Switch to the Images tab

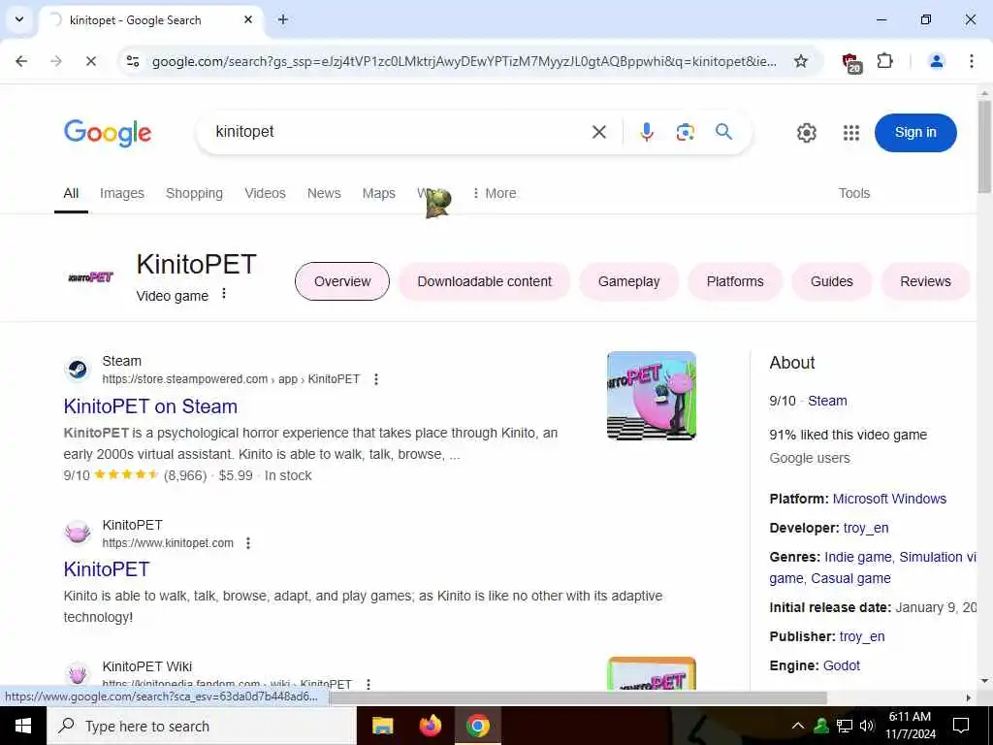[x=122, y=193]
